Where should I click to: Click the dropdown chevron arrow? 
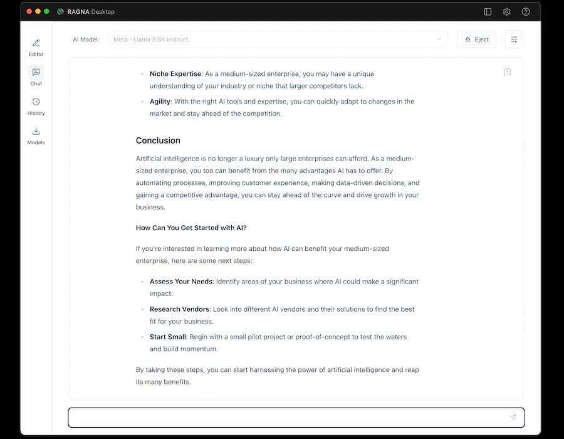point(439,40)
